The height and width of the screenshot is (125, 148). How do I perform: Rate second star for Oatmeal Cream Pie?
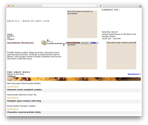coord(11,98)
